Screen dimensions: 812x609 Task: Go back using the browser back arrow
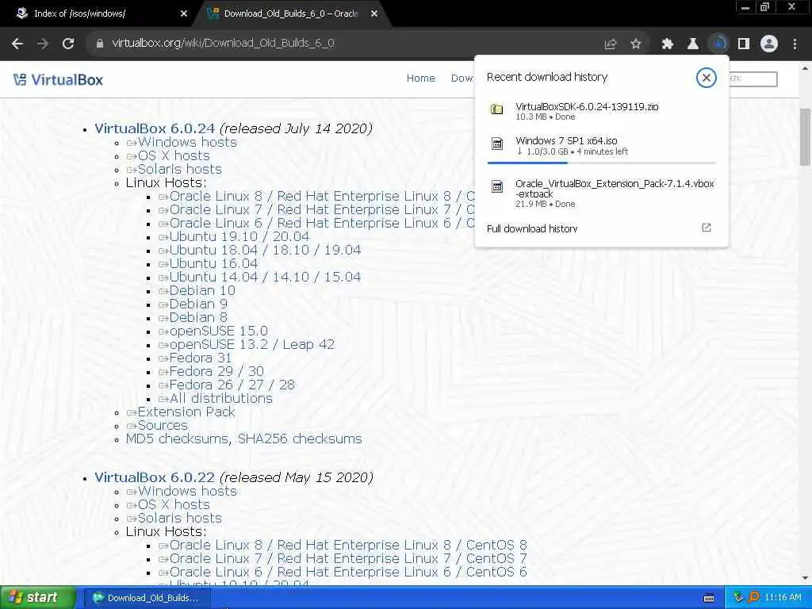[17, 44]
